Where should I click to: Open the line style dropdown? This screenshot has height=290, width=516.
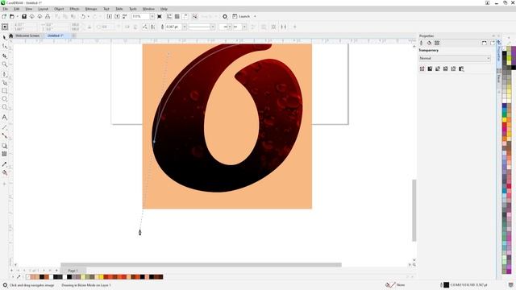(213, 27)
